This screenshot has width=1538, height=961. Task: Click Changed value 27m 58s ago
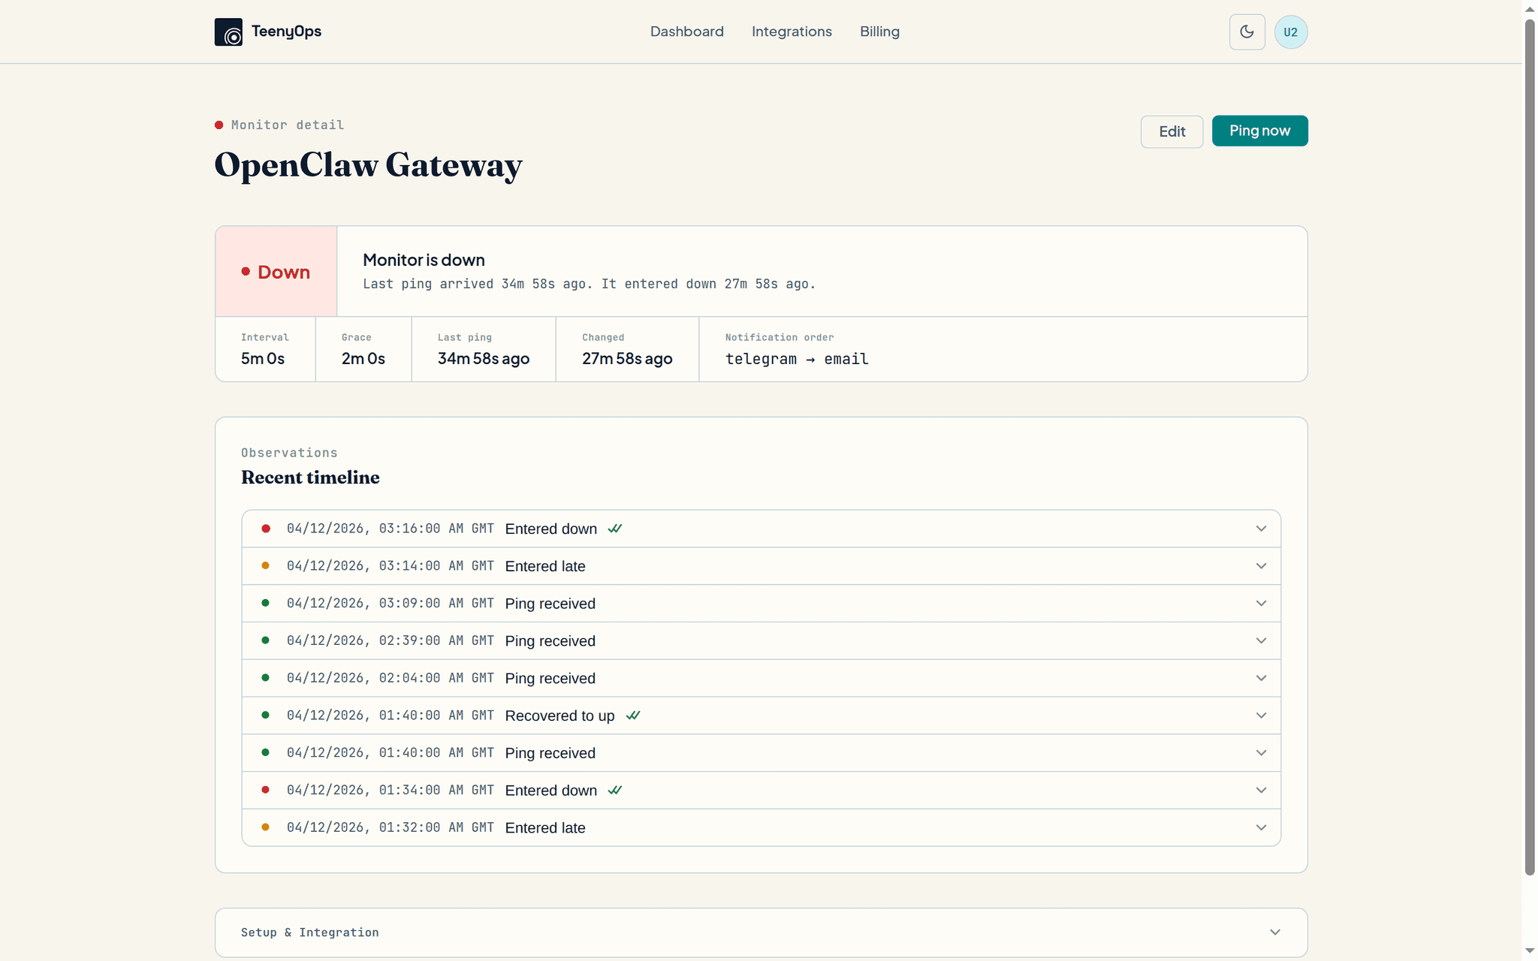coord(627,359)
